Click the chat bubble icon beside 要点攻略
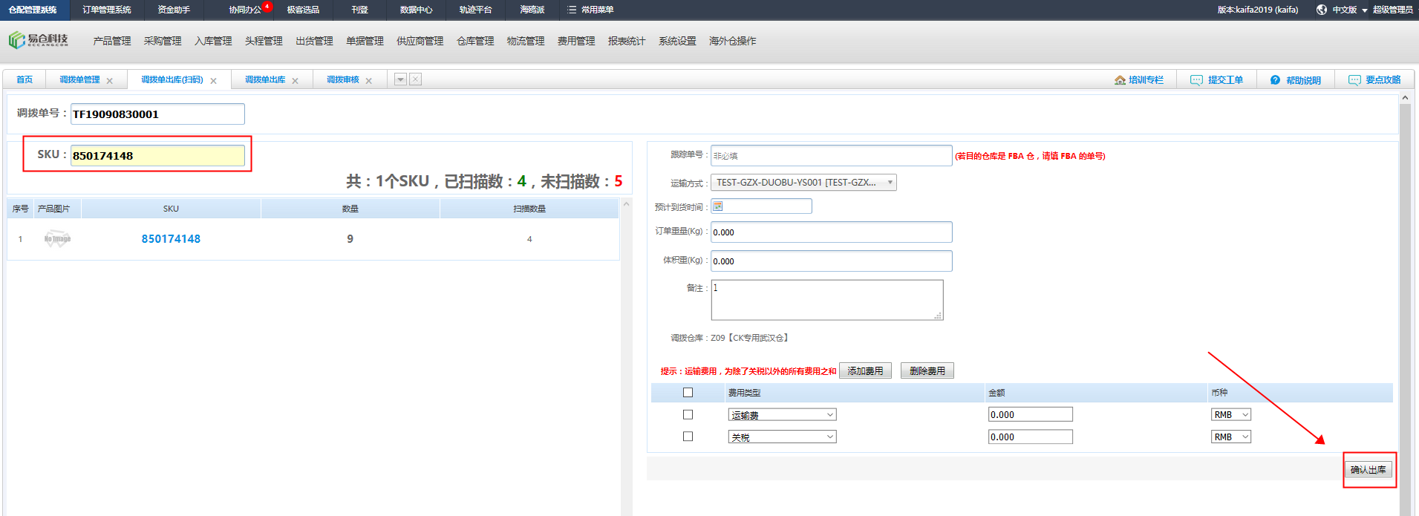 (x=1354, y=80)
